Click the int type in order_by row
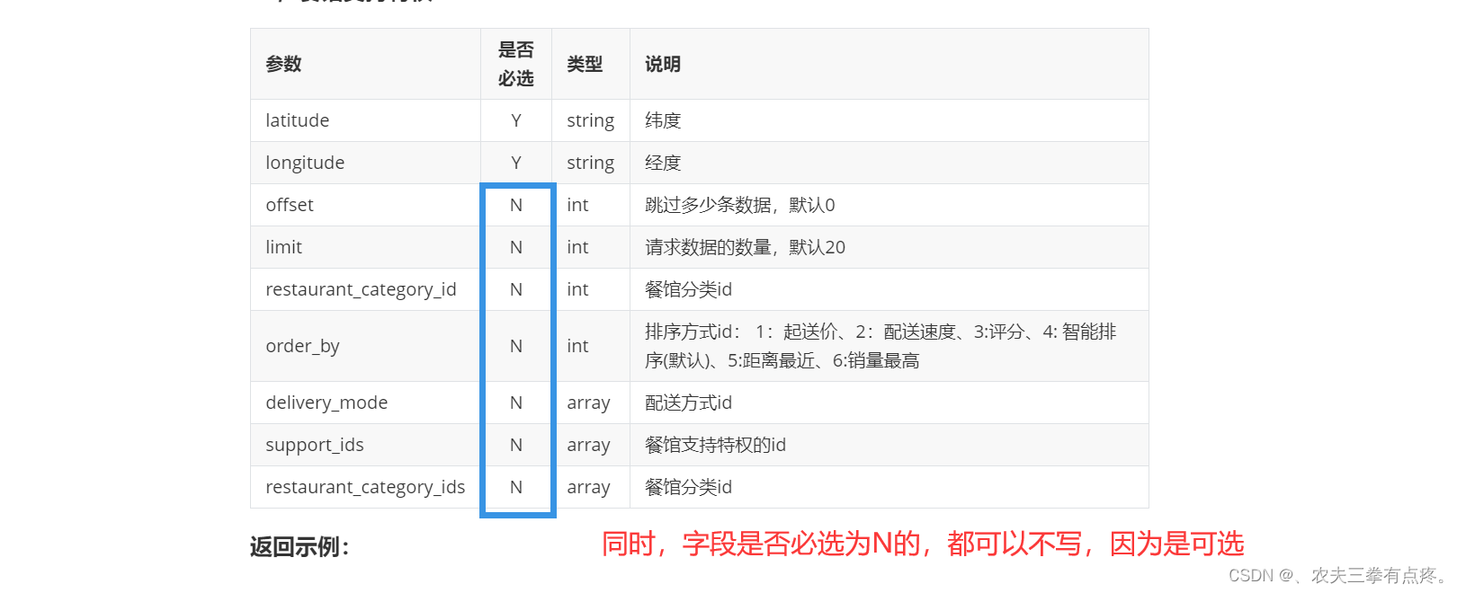The width and height of the screenshot is (1457, 593). click(x=577, y=346)
